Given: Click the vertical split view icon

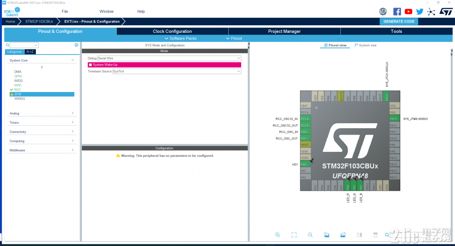Looking at the screenshot, I should 359,235.
